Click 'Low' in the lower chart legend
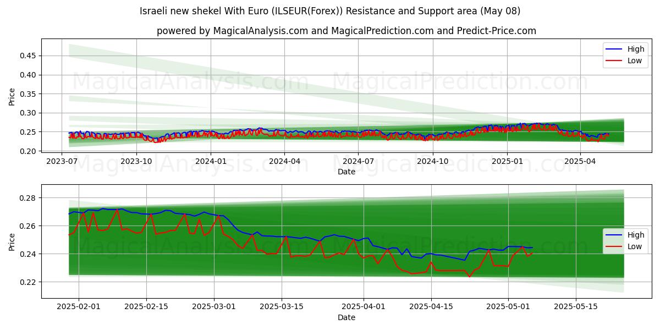The height and width of the screenshot is (330, 660). click(635, 246)
